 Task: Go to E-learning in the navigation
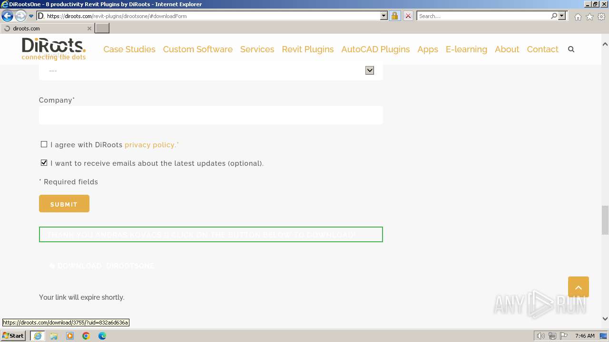[x=466, y=49]
